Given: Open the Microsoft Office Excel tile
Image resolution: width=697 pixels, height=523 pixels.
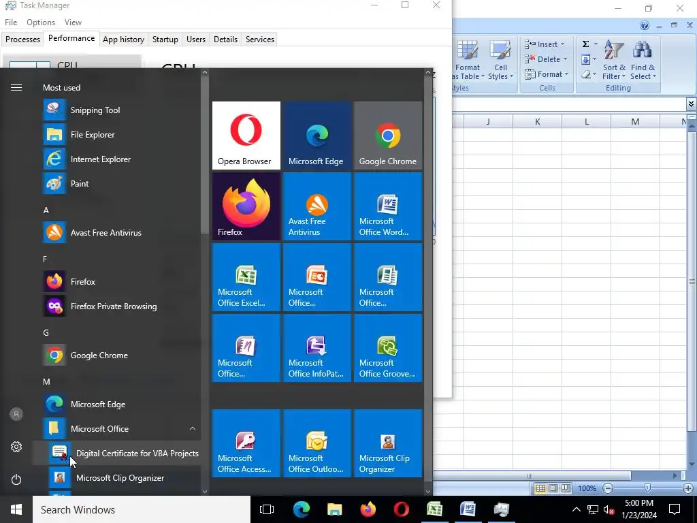Looking at the screenshot, I should (x=246, y=277).
